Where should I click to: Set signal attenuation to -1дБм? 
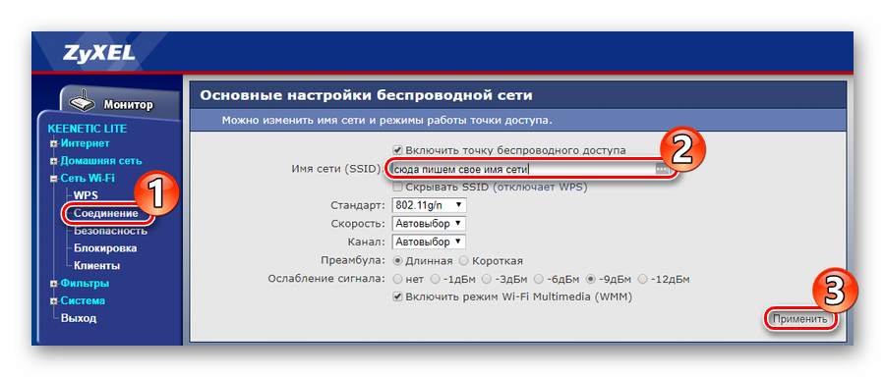point(435,279)
